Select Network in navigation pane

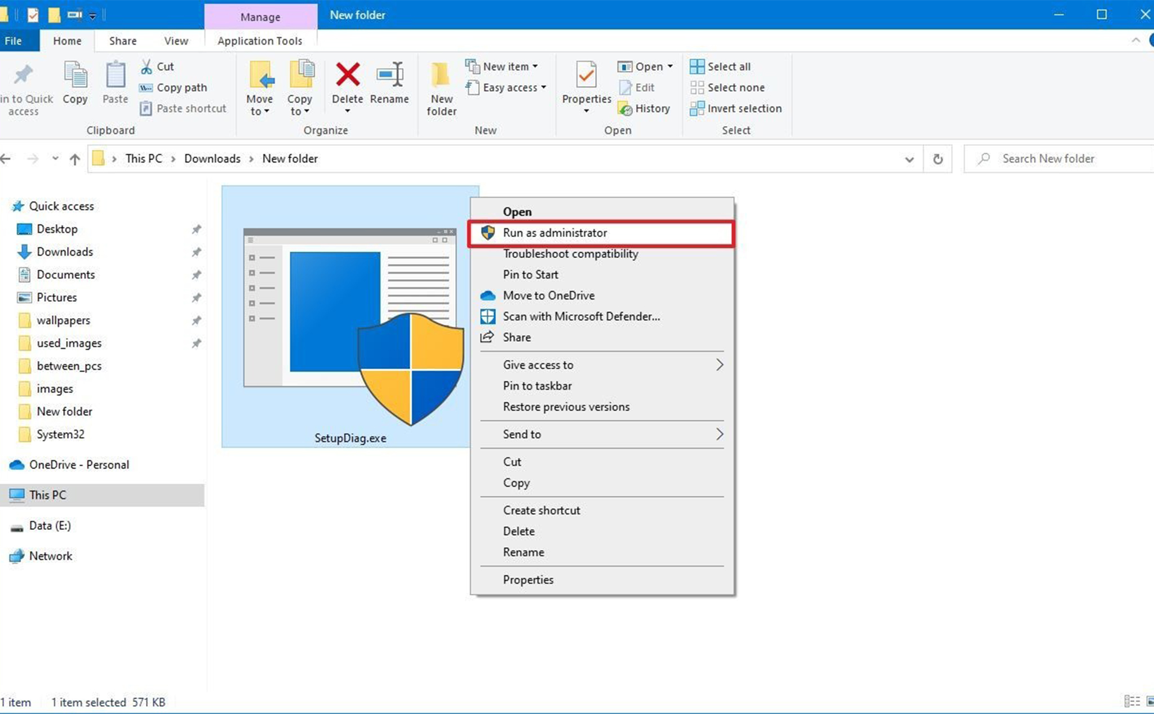click(51, 556)
